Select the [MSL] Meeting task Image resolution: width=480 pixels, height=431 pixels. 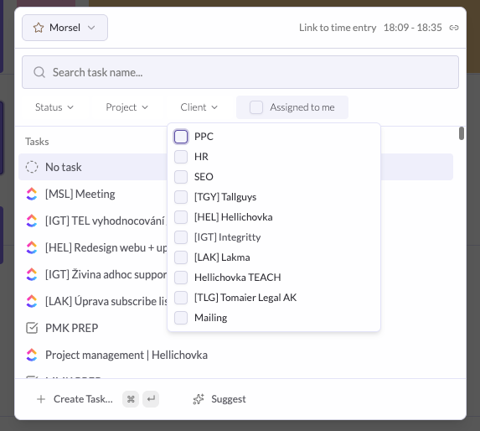80,195
